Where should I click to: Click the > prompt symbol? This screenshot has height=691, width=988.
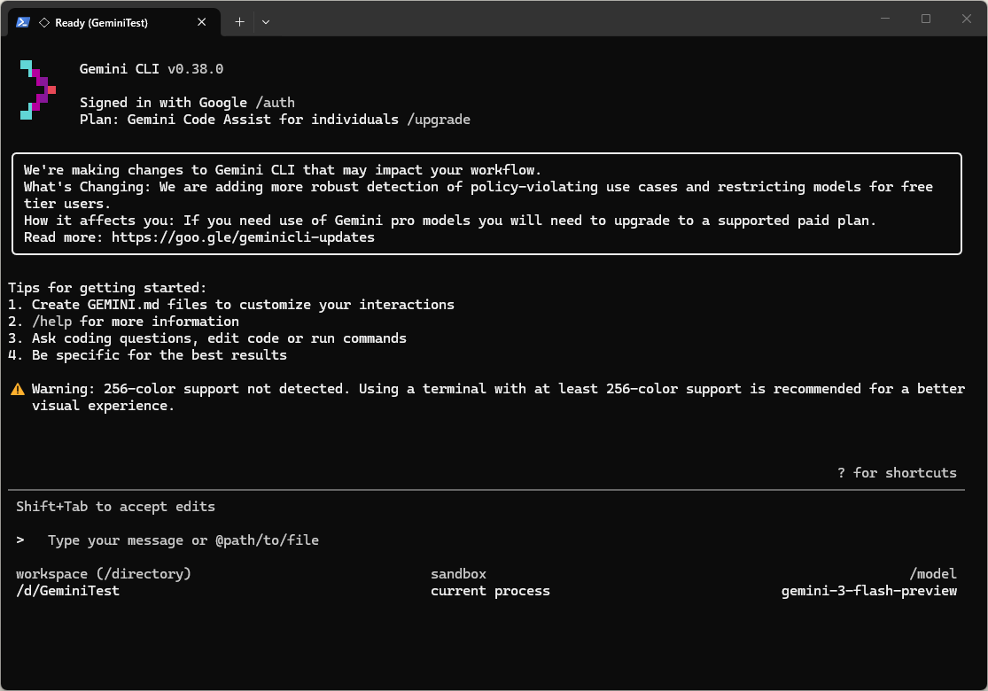coord(20,540)
